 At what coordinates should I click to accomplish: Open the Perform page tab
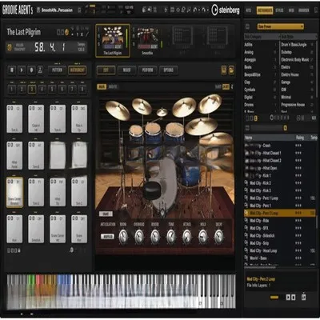point(147,70)
